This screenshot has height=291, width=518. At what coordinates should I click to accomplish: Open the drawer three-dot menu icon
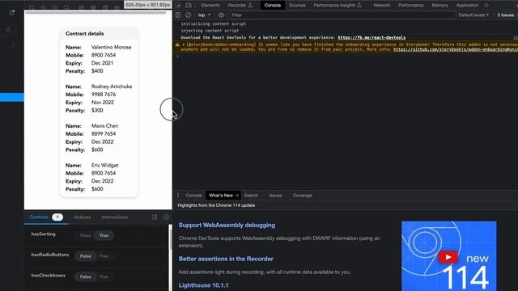[178, 196]
